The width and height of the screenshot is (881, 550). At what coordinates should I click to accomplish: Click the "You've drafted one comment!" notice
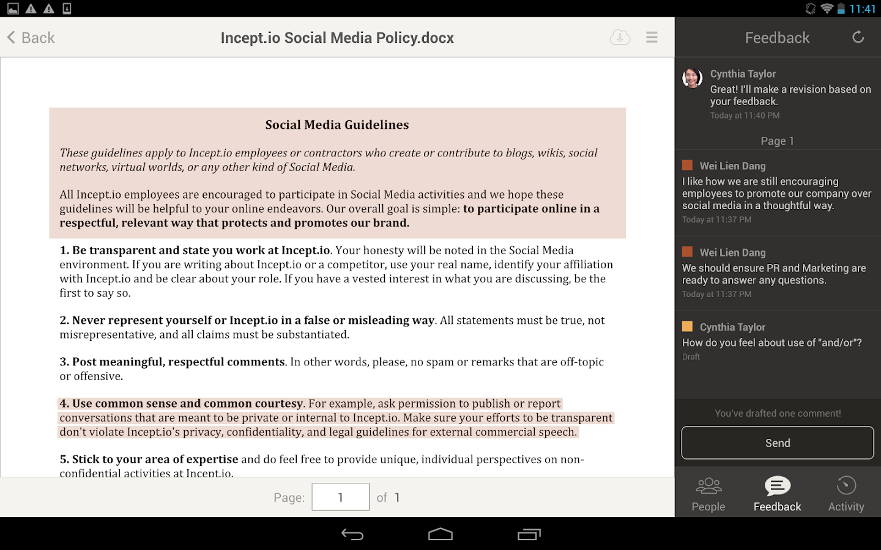point(778,413)
